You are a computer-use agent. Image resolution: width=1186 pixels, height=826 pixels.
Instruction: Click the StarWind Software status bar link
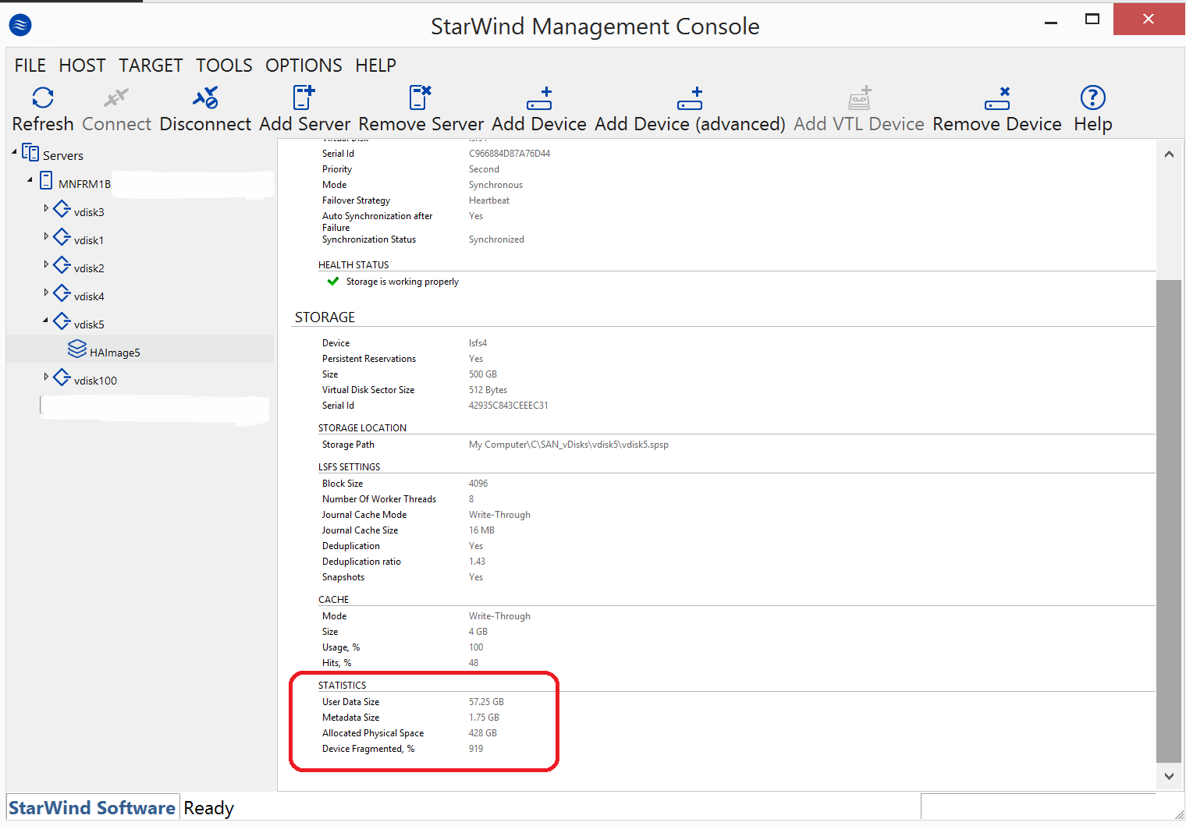click(92, 808)
